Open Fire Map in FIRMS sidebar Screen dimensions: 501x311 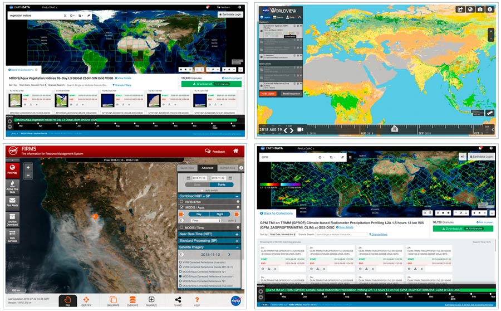pos(12,169)
